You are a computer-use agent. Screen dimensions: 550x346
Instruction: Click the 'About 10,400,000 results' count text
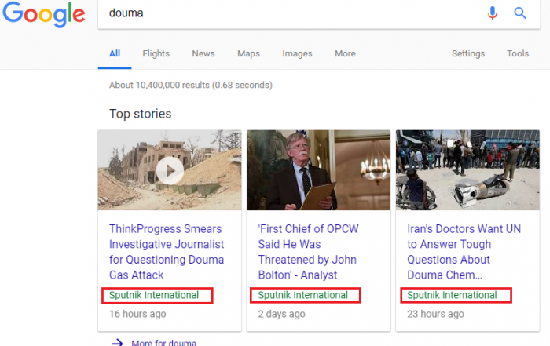(191, 85)
